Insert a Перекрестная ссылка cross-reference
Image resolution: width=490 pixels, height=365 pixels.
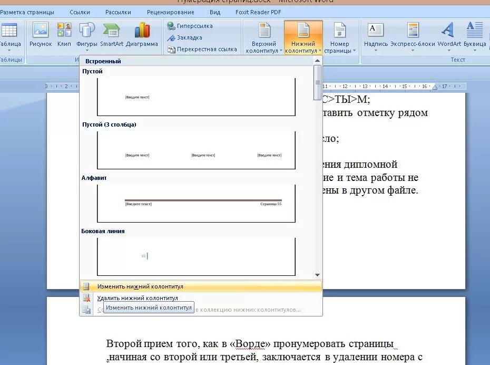coord(202,49)
